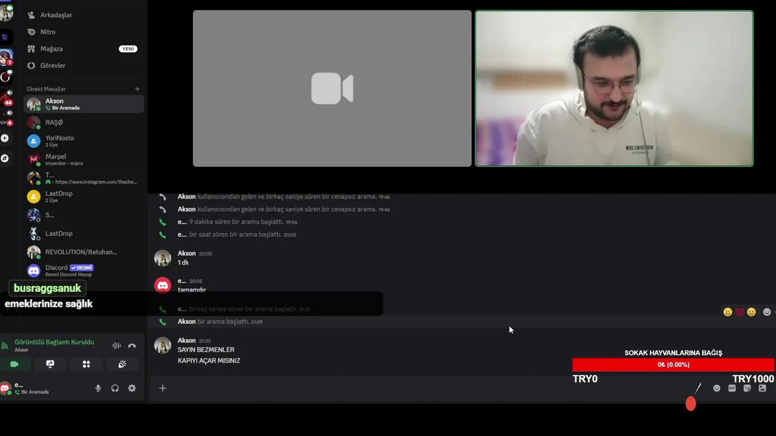
Task: Open Mağaza shop page
Action: tap(84, 48)
